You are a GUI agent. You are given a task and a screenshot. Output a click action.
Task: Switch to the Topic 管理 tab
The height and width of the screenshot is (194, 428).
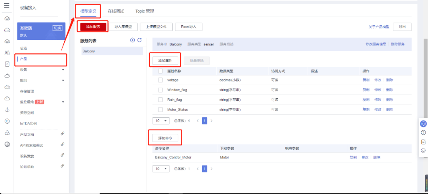click(x=145, y=11)
